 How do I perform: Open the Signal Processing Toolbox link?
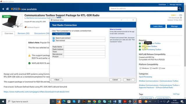coord(151,49)
